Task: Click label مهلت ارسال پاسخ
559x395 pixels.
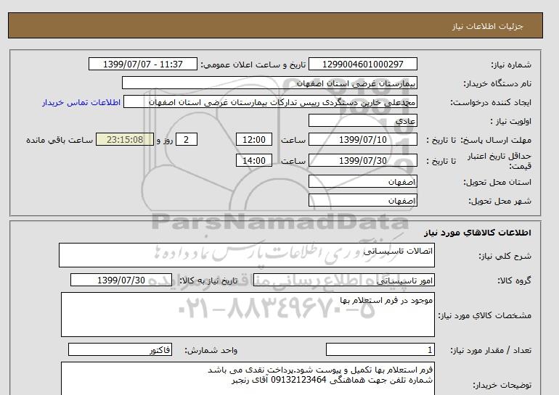Action: [x=496, y=140]
